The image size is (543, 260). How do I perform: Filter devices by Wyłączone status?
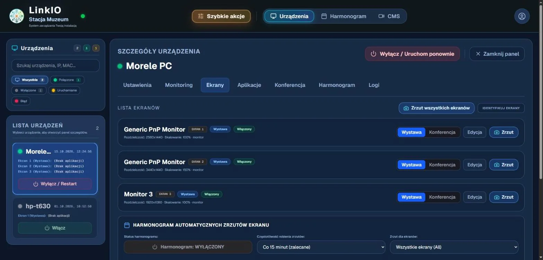29,90
